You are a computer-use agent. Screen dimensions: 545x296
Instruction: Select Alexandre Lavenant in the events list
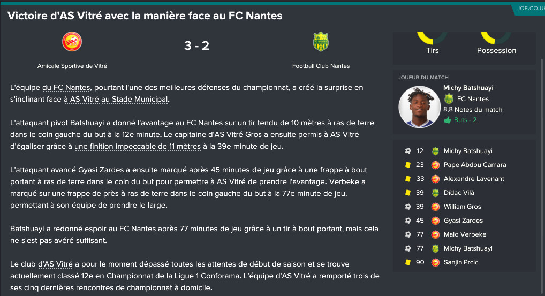(474, 179)
